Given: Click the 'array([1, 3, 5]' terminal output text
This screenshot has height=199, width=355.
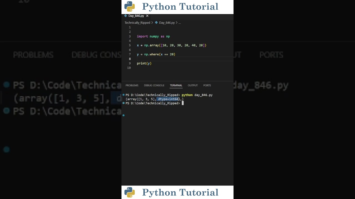Looking at the screenshot, I should pos(141,99).
